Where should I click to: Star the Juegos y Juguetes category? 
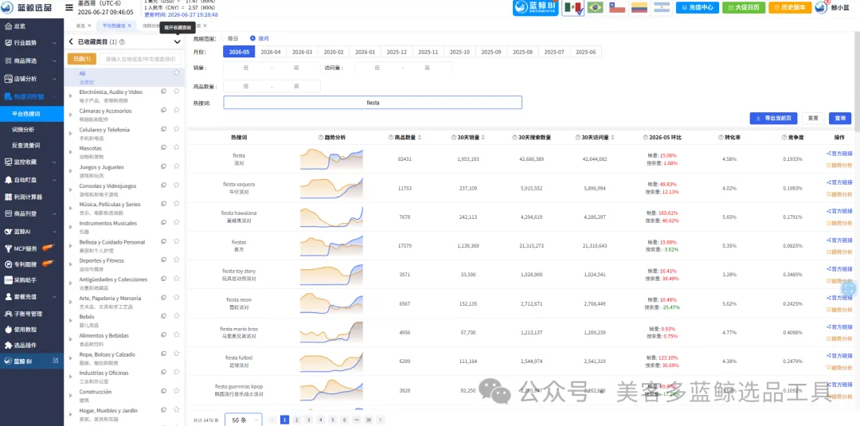pyautogui.click(x=177, y=166)
